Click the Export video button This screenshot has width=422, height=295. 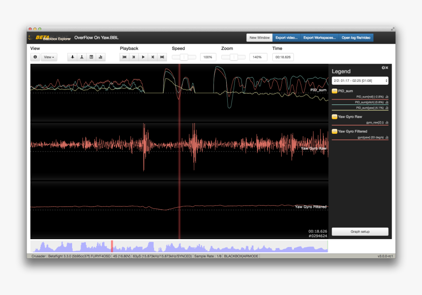point(286,38)
